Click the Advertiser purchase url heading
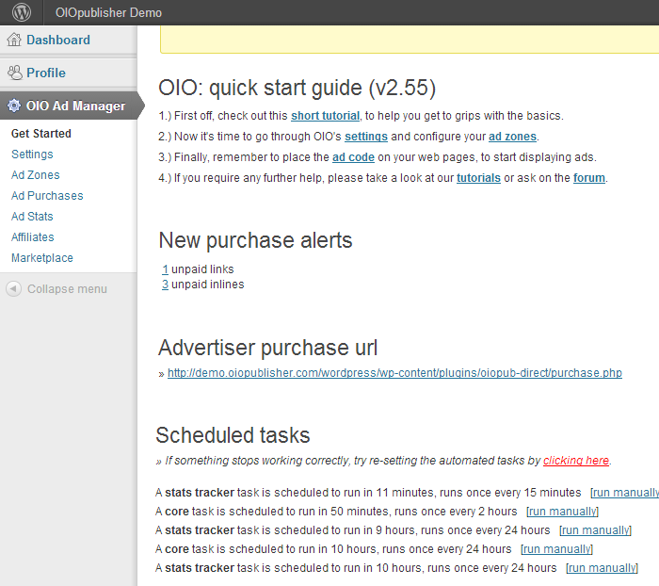Screen dimensions: 659x586 [x=267, y=348]
